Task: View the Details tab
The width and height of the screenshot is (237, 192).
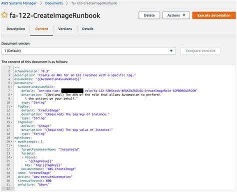Action: pos(87,29)
